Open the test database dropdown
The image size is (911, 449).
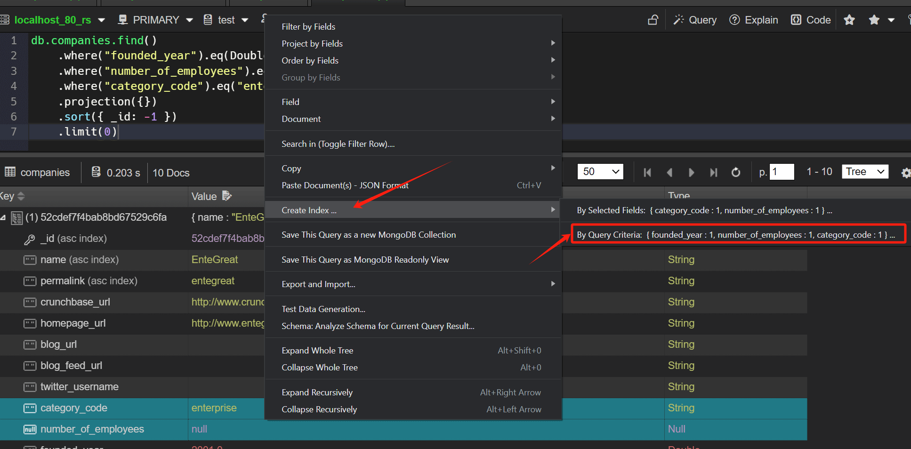click(245, 20)
